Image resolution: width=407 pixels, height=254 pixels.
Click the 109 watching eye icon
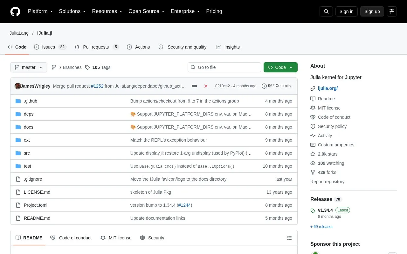click(313, 163)
